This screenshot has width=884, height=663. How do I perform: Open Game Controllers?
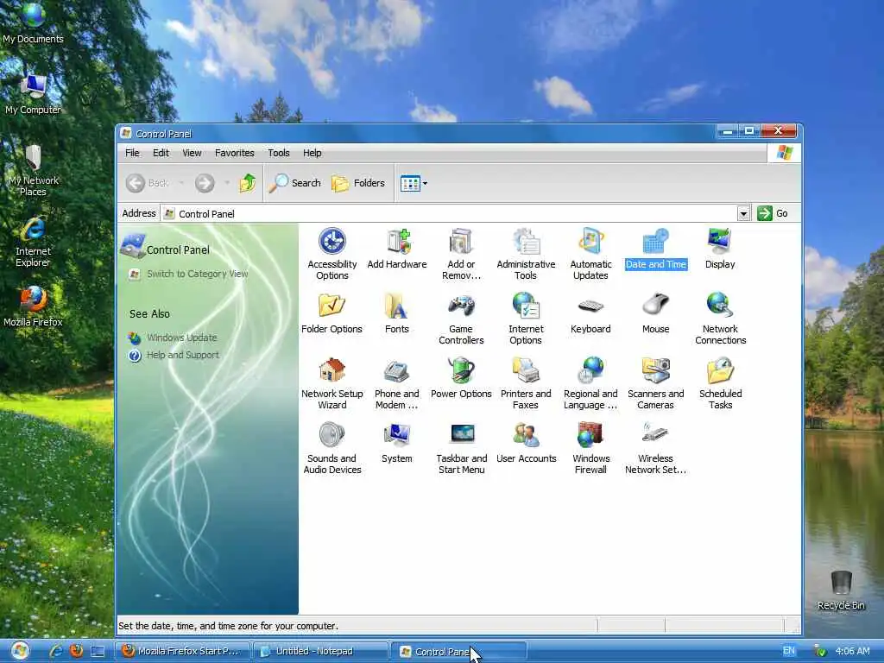click(461, 319)
